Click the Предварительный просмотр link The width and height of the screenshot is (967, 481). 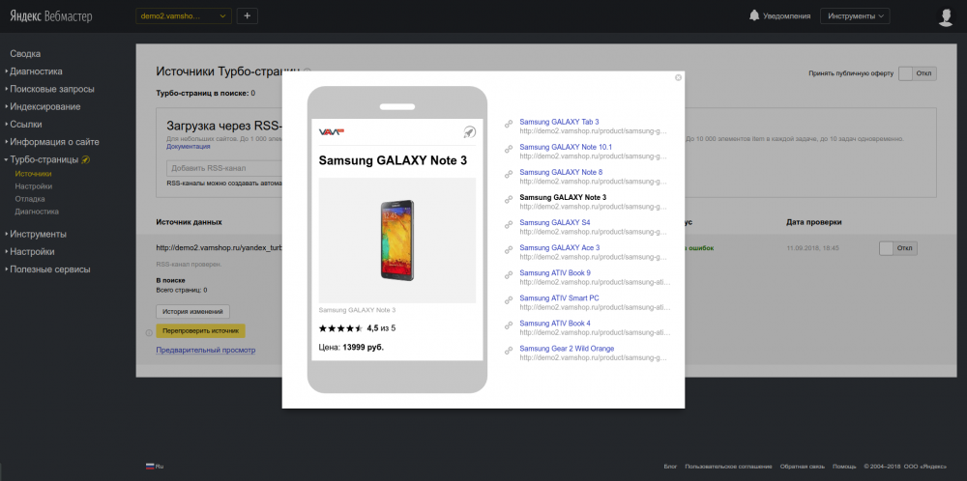pos(205,350)
